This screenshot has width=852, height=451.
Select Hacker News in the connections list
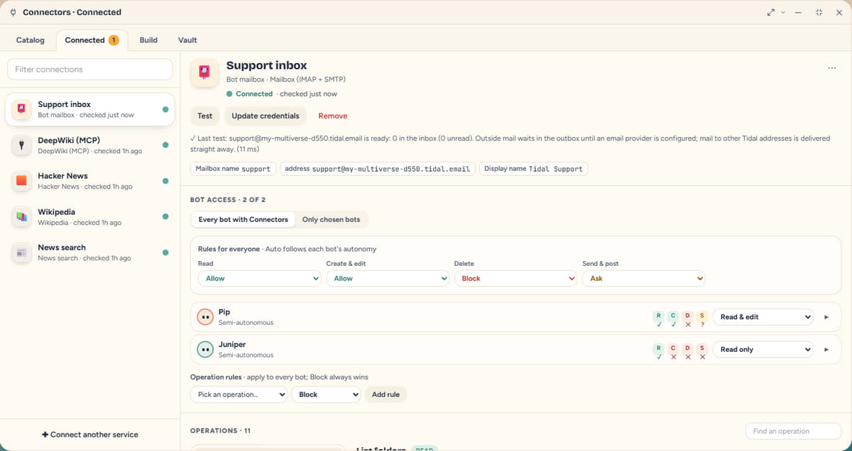90,181
